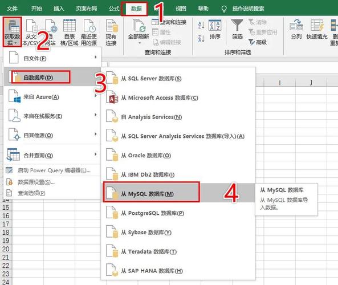Expand the 来自在线服务(E) submenu

(52, 116)
